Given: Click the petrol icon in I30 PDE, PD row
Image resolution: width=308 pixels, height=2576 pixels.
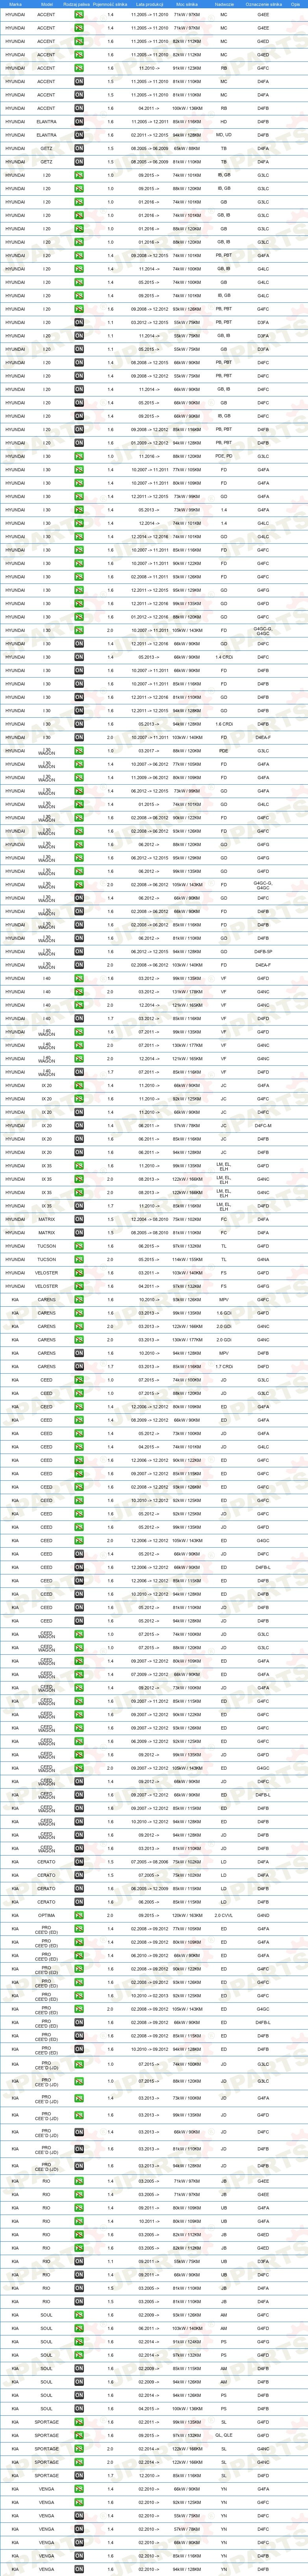Looking at the screenshot, I should (x=80, y=456).
